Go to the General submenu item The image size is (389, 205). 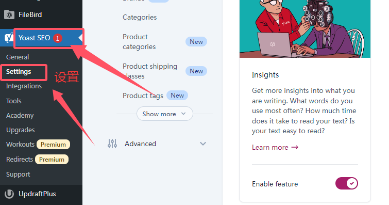tap(18, 57)
